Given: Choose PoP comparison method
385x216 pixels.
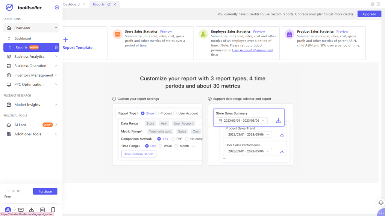Looking at the screenshot, I should (x=173, y=139).
